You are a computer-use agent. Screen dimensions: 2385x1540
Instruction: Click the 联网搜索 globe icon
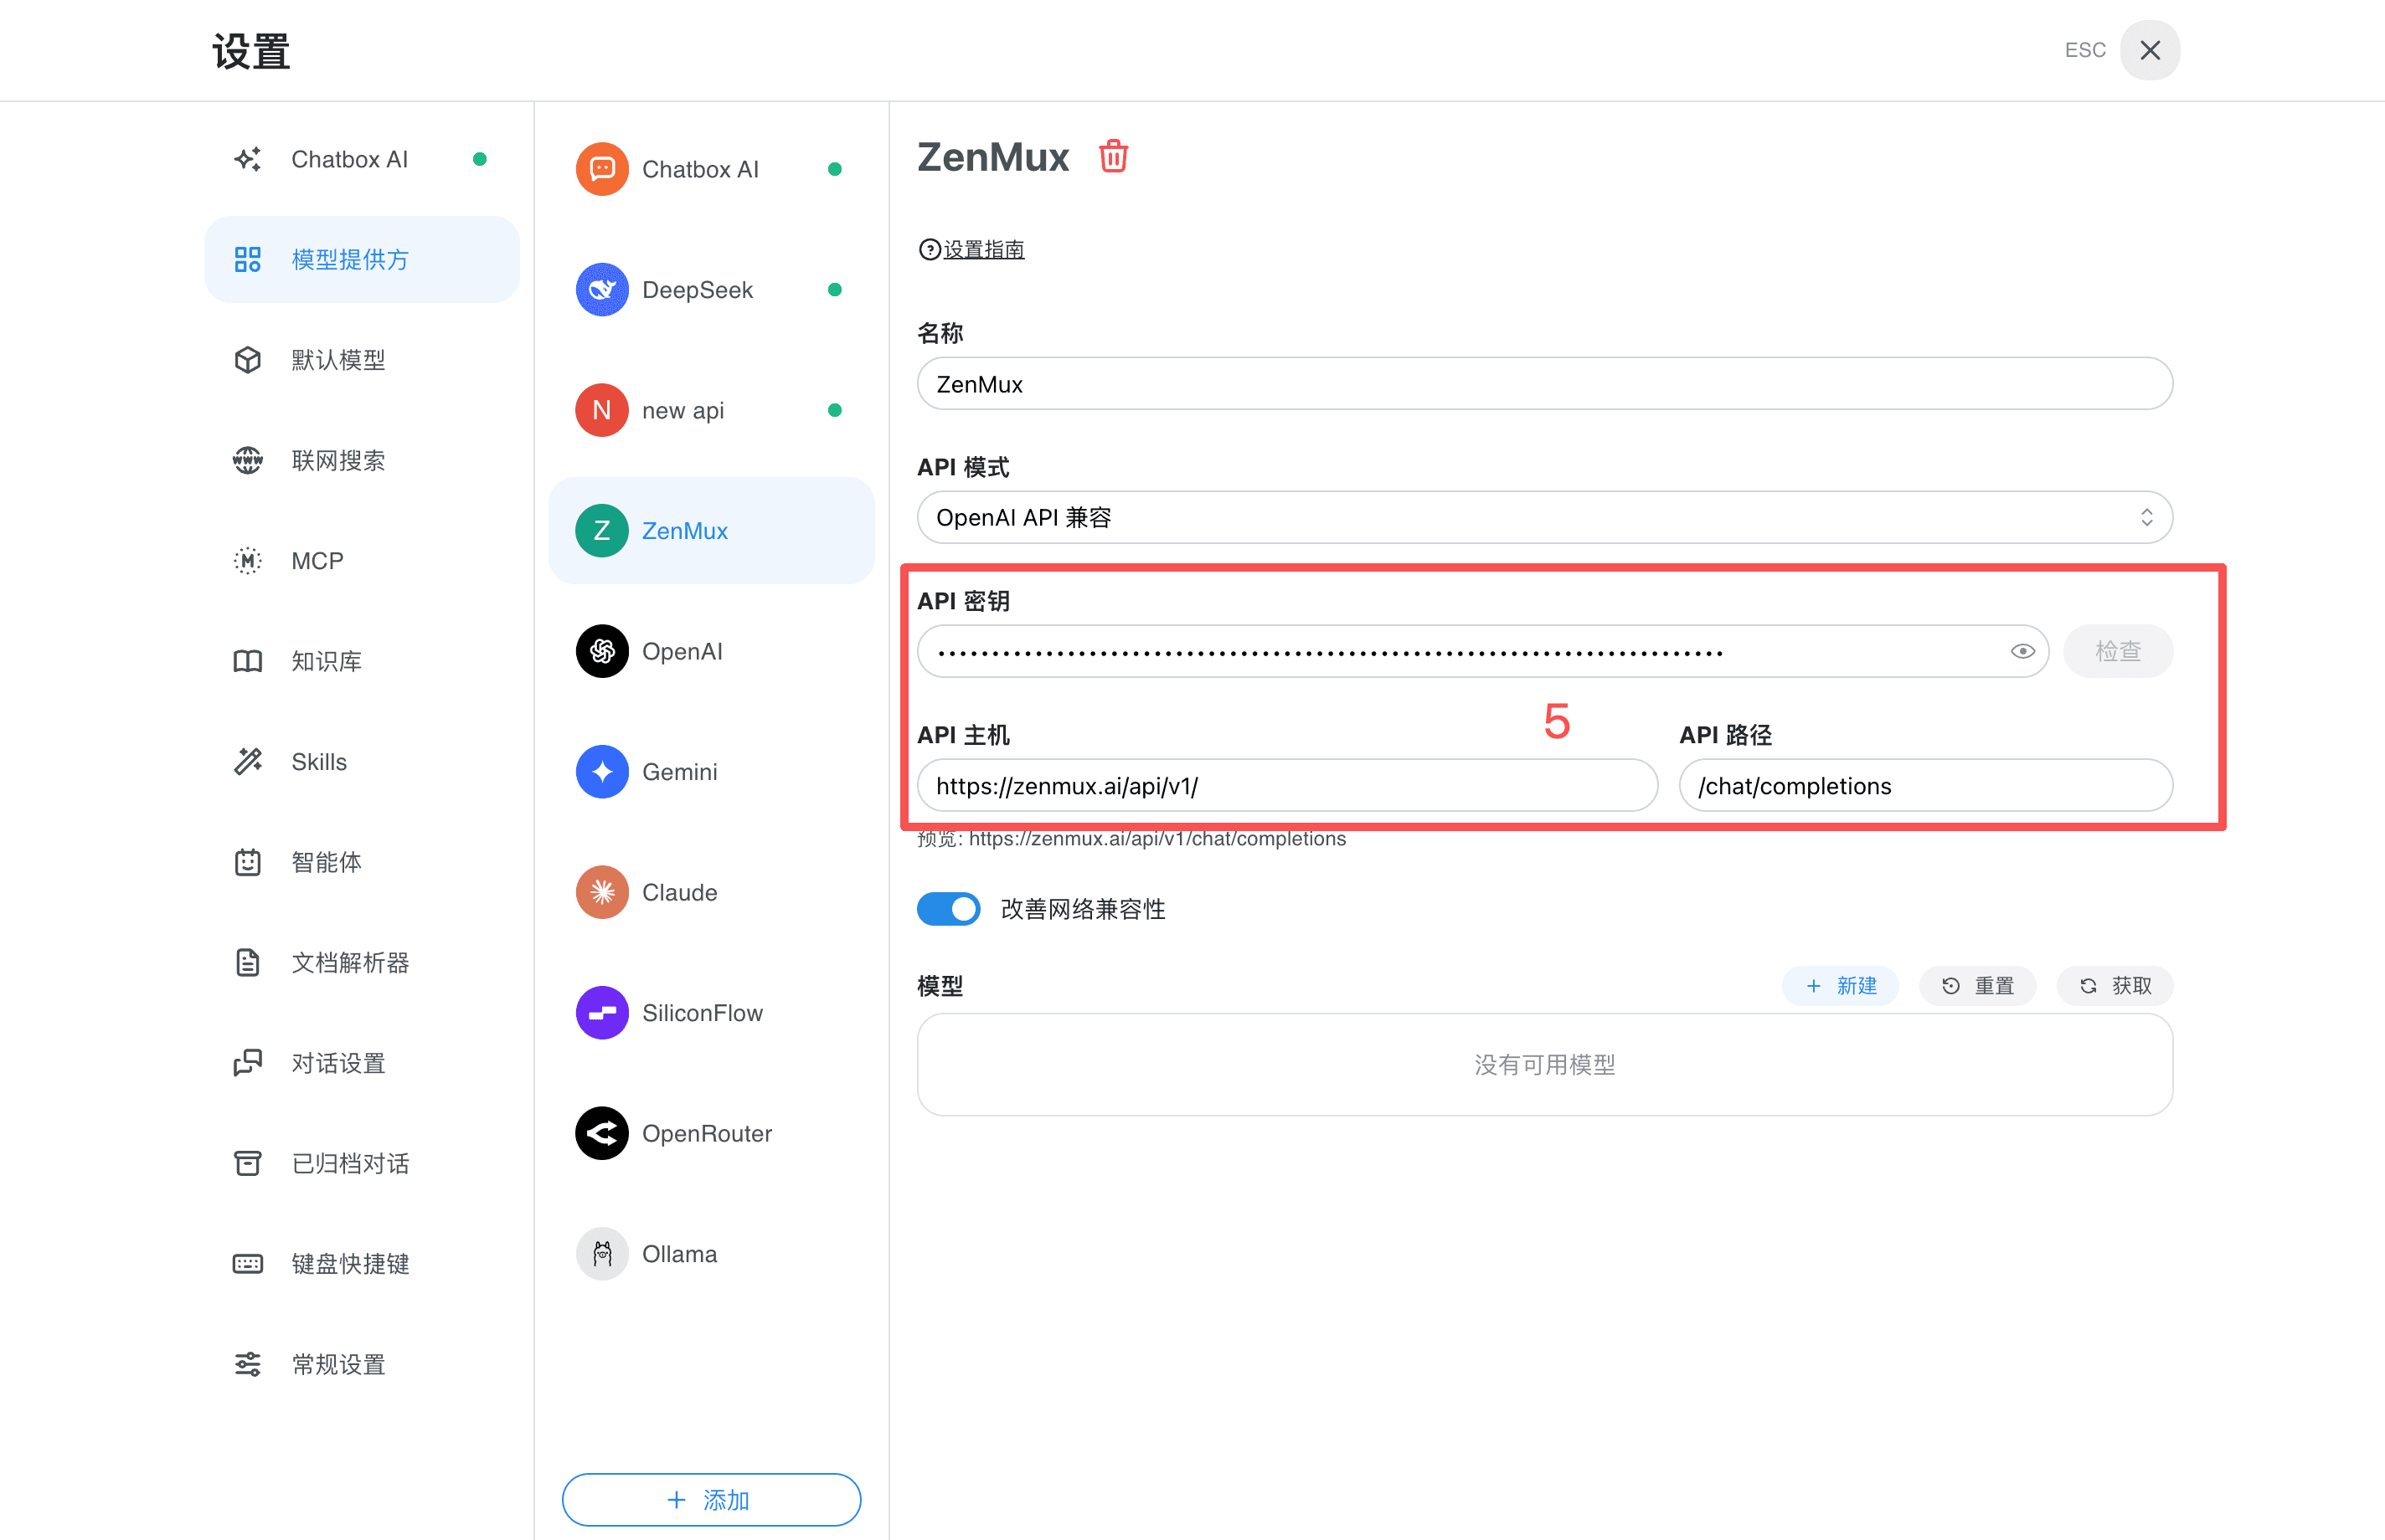247,460
